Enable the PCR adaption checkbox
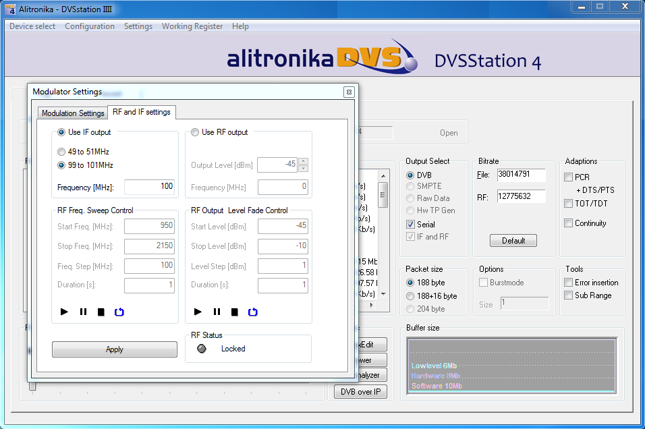 (x=568, y=177)
